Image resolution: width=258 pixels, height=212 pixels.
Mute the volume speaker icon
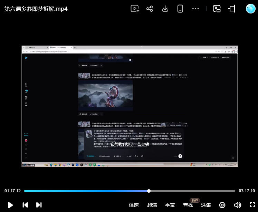coord(237,205)
